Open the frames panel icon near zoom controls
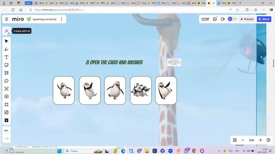Image resolution: width=275 pixels, height=154 pixels. point(235,140)
